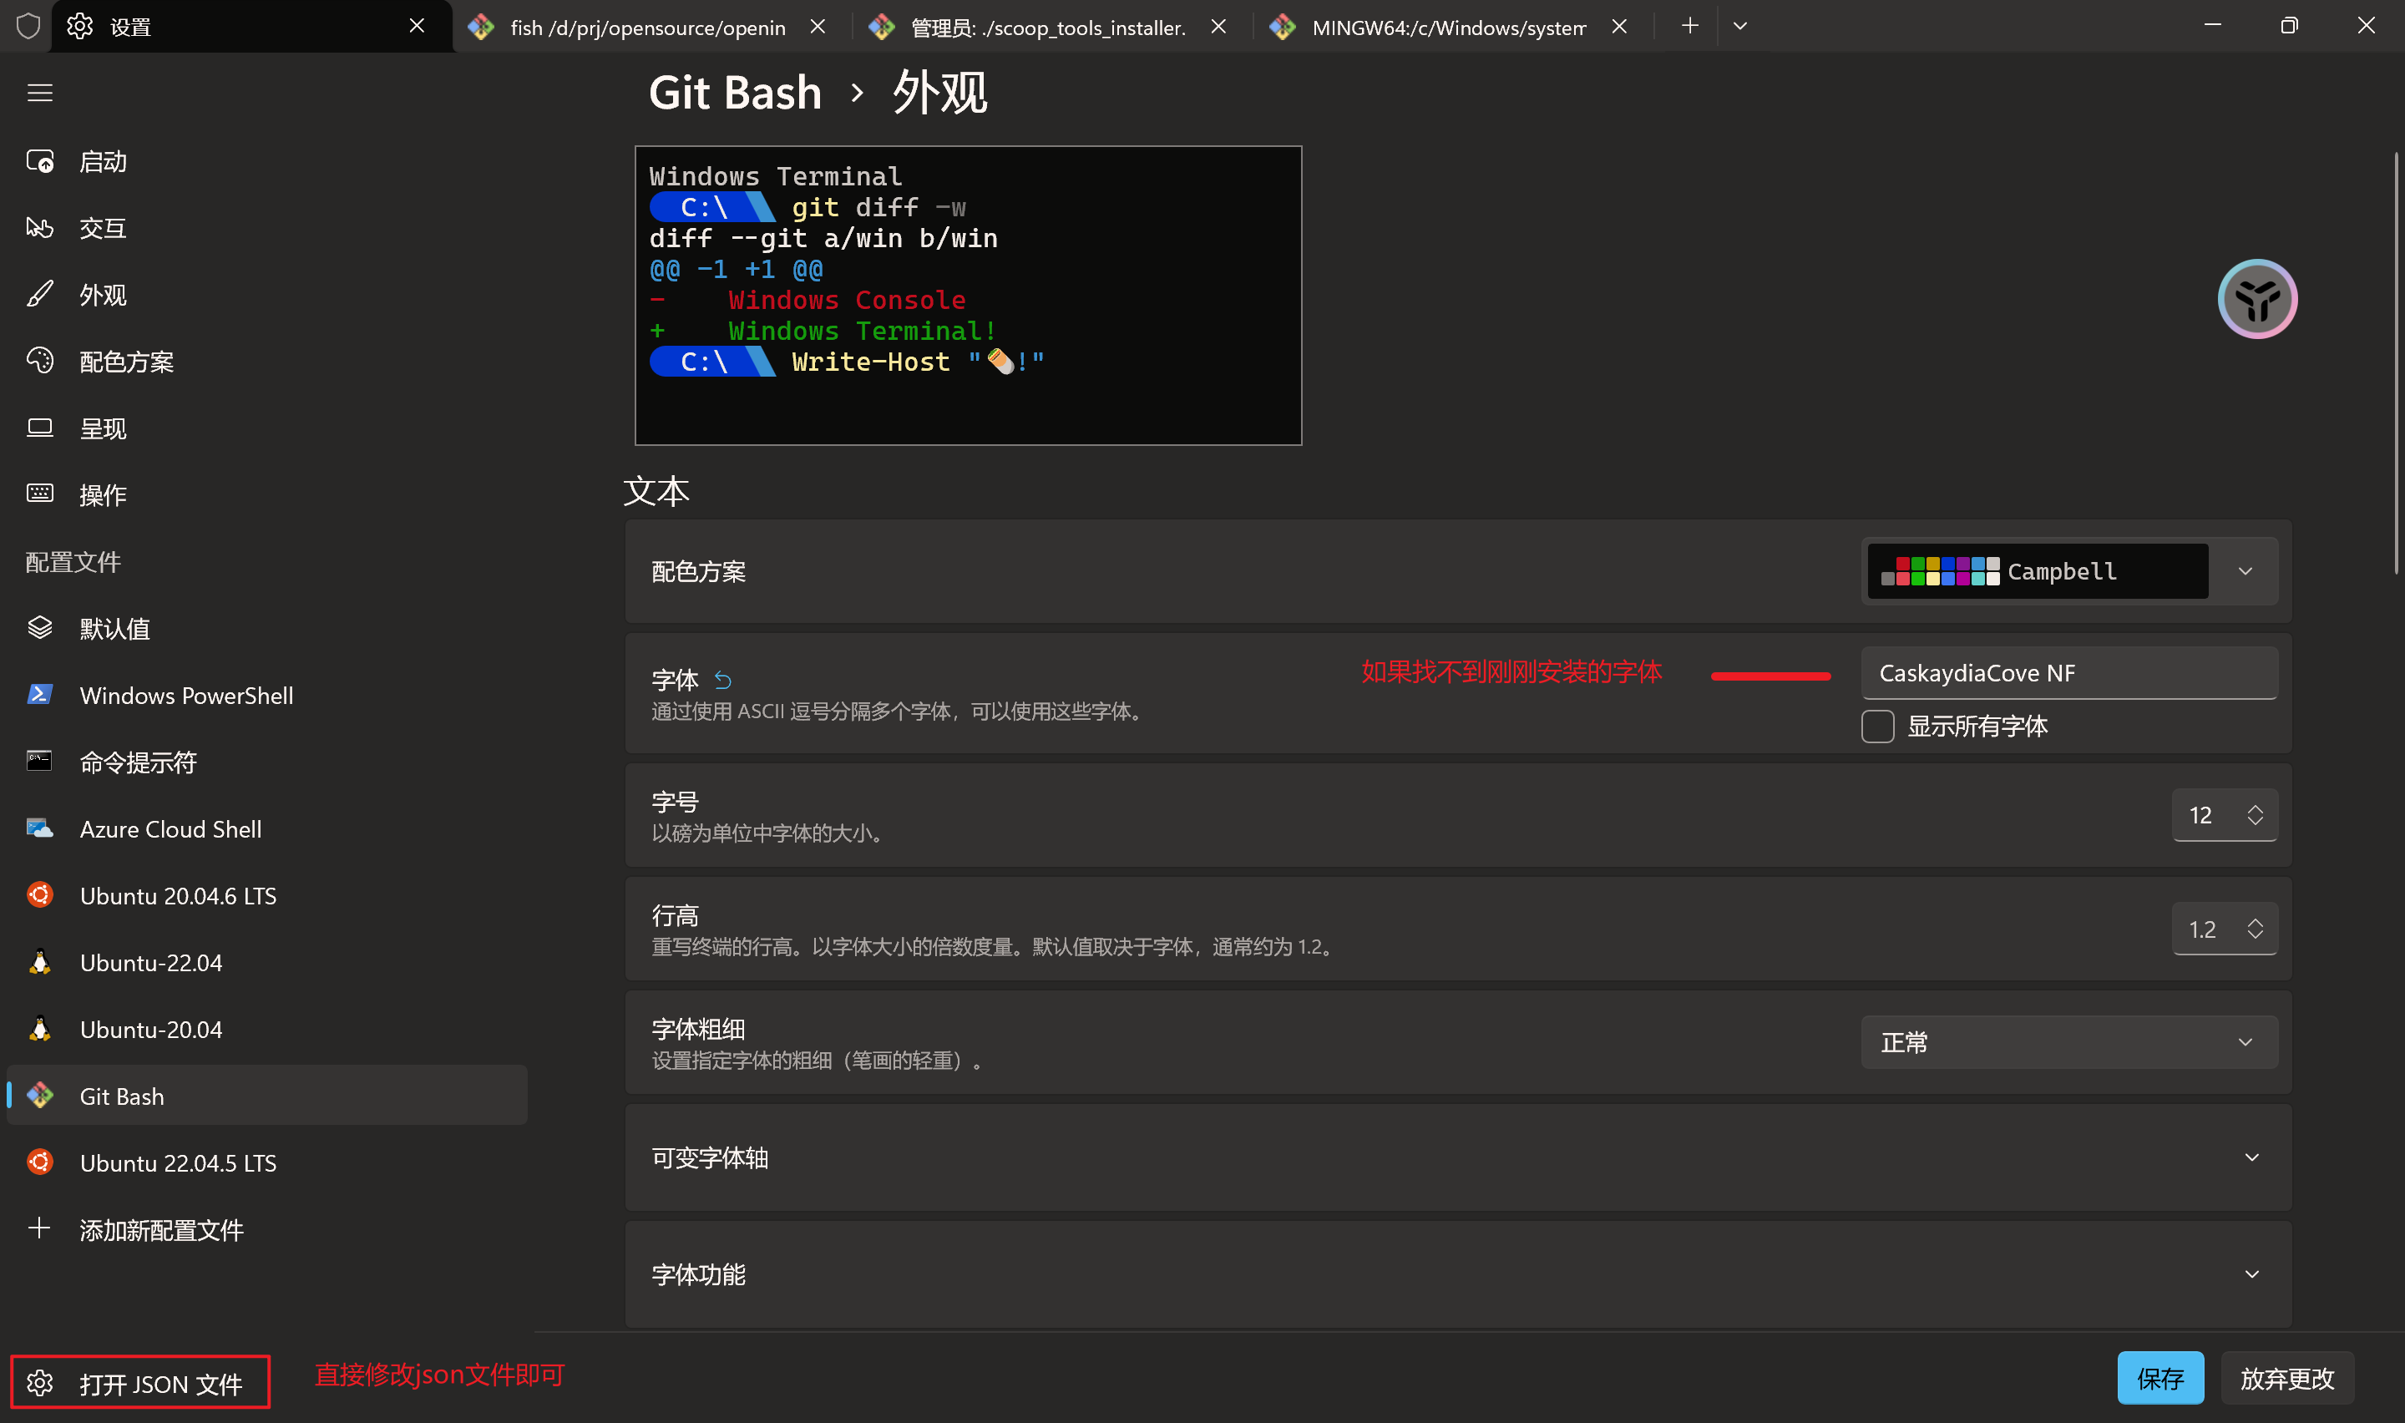
Task: Click 打开 JSON 文件 button
Action: [140, 1383]
